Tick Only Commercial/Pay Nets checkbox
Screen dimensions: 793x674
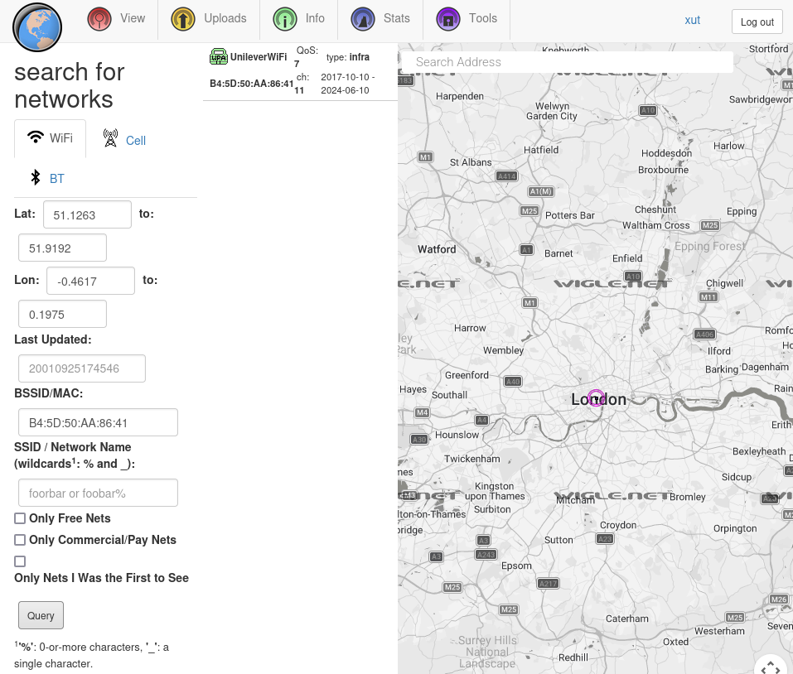point(20,540)
